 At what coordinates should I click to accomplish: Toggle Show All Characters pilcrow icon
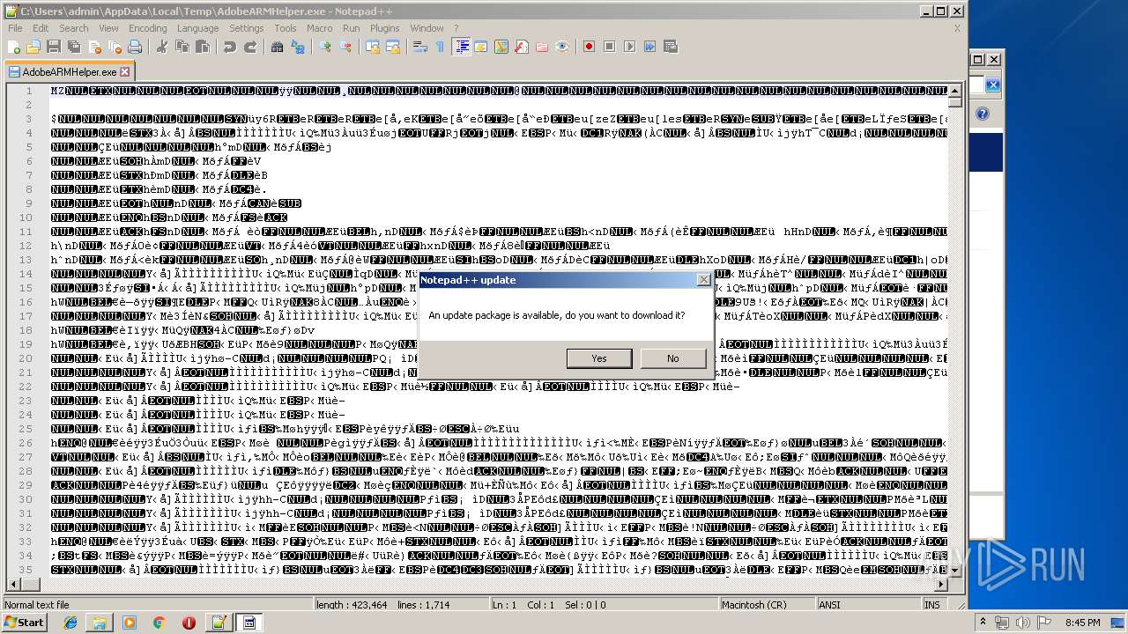pos(440,47)
